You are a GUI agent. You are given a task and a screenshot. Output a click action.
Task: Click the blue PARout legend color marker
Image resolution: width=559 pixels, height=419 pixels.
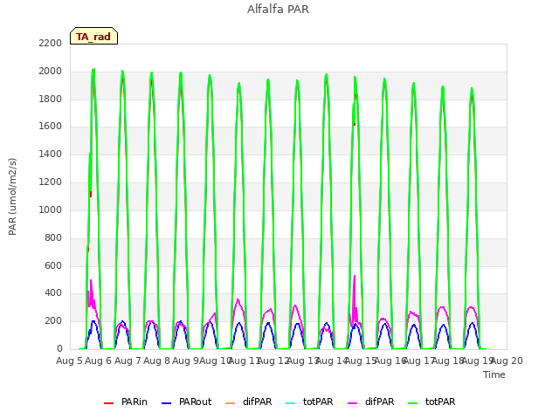pos(167,403)
